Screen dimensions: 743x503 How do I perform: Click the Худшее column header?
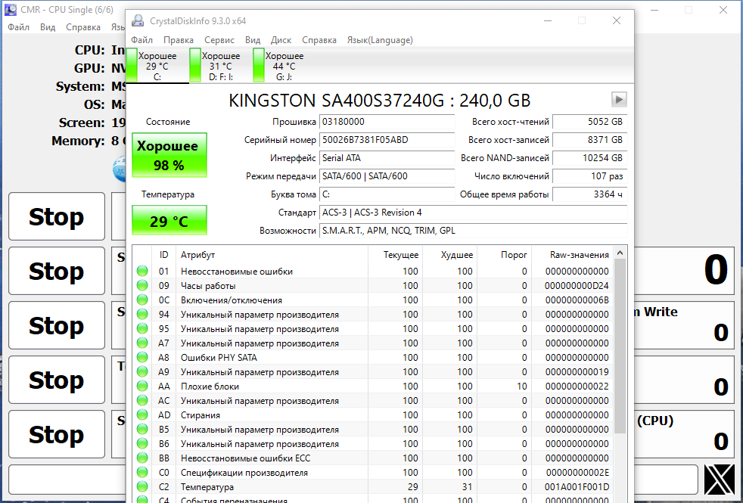(x=449, y=255)
